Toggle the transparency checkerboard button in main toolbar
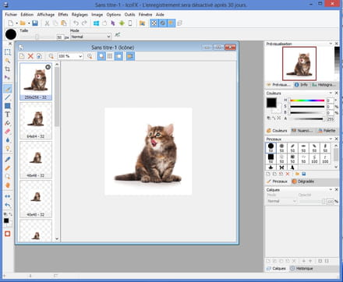The height and width of the screenshot is (282, 343). coord(154,23)
